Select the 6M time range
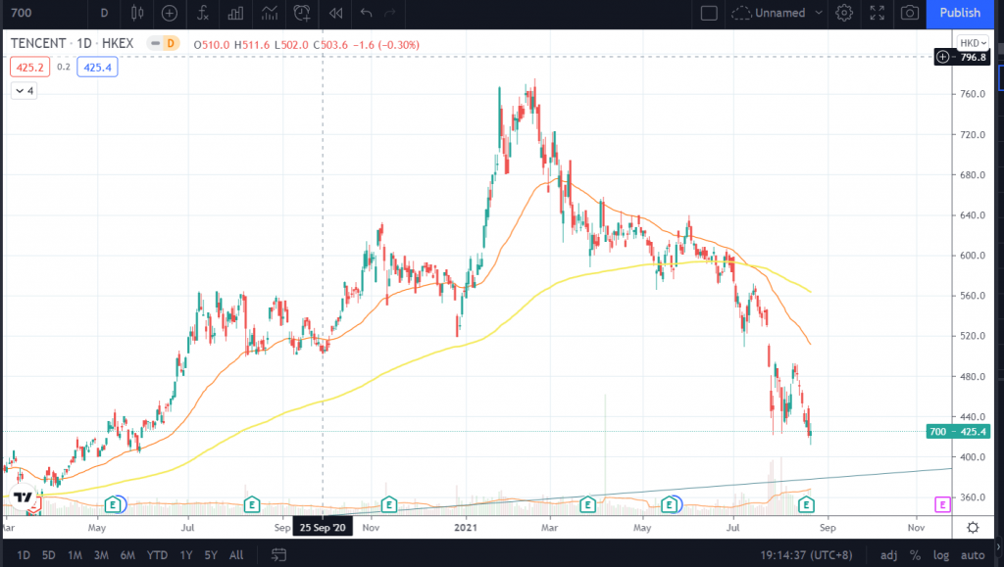This screenshot has height=567, width=1004. [x=126, y=554]
